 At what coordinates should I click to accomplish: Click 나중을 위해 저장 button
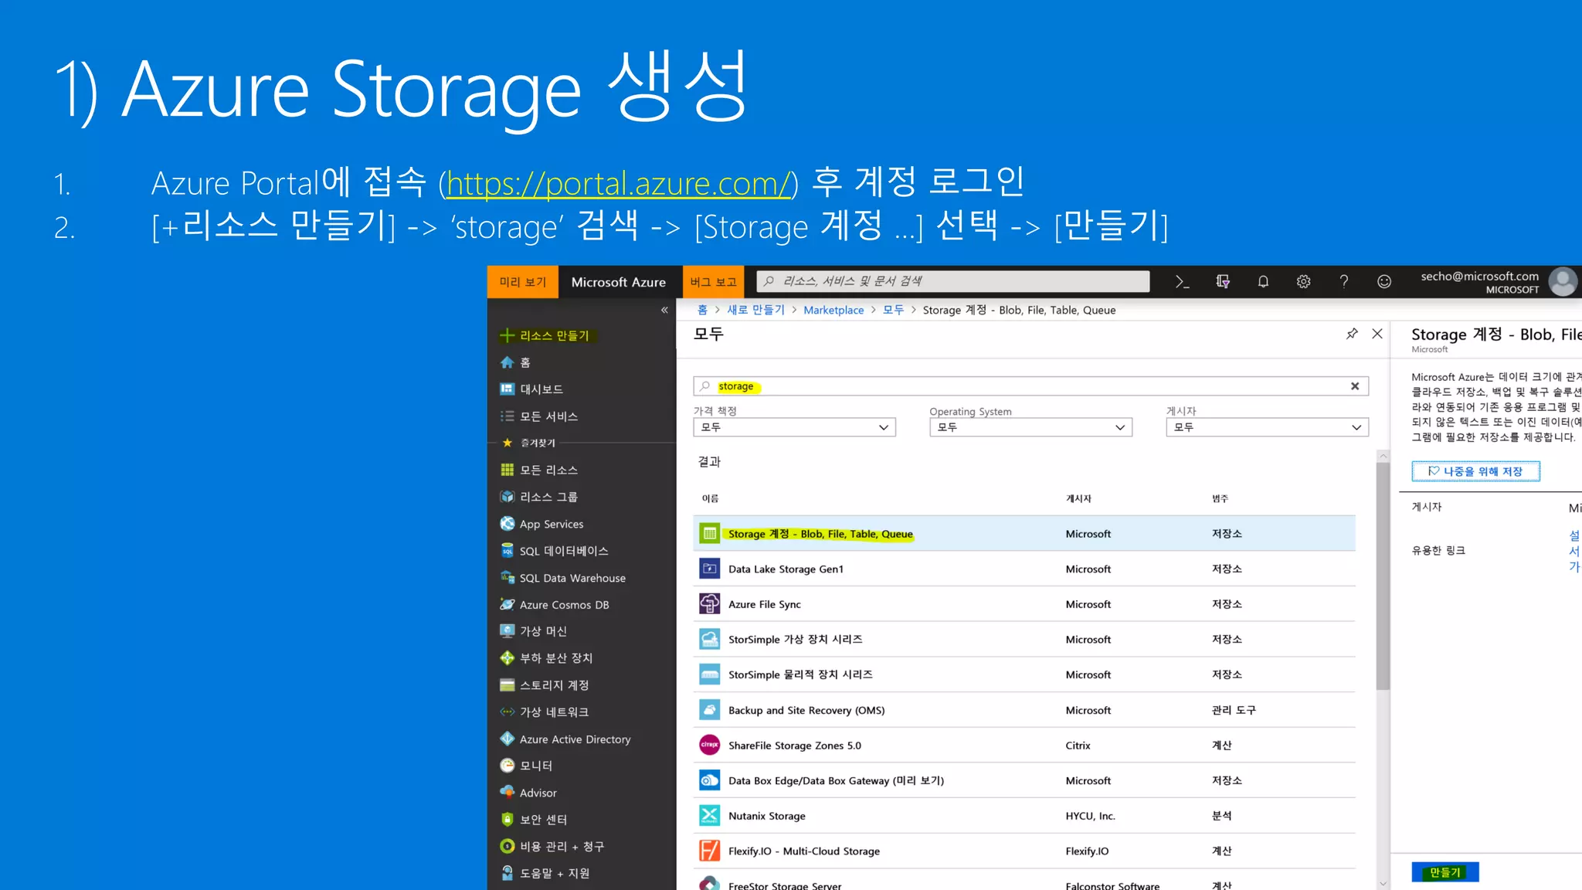click(1475, 471)
